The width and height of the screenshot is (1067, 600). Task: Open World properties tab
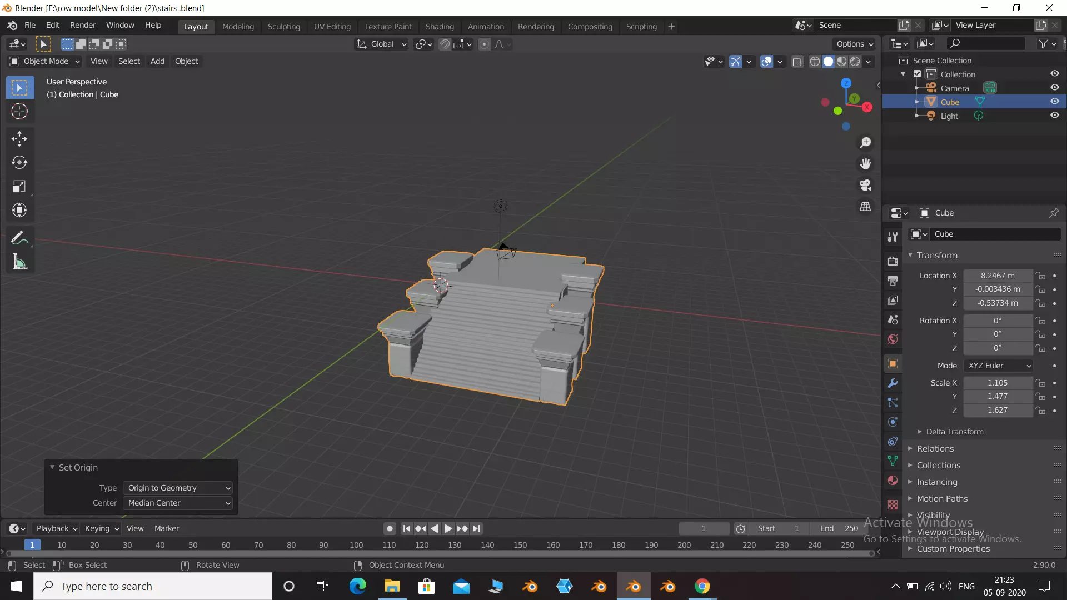click(893, 339)
